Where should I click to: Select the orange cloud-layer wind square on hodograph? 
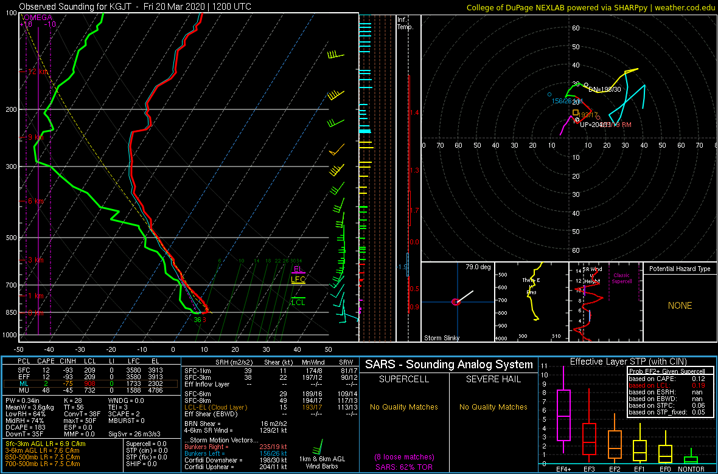[576, 112]
